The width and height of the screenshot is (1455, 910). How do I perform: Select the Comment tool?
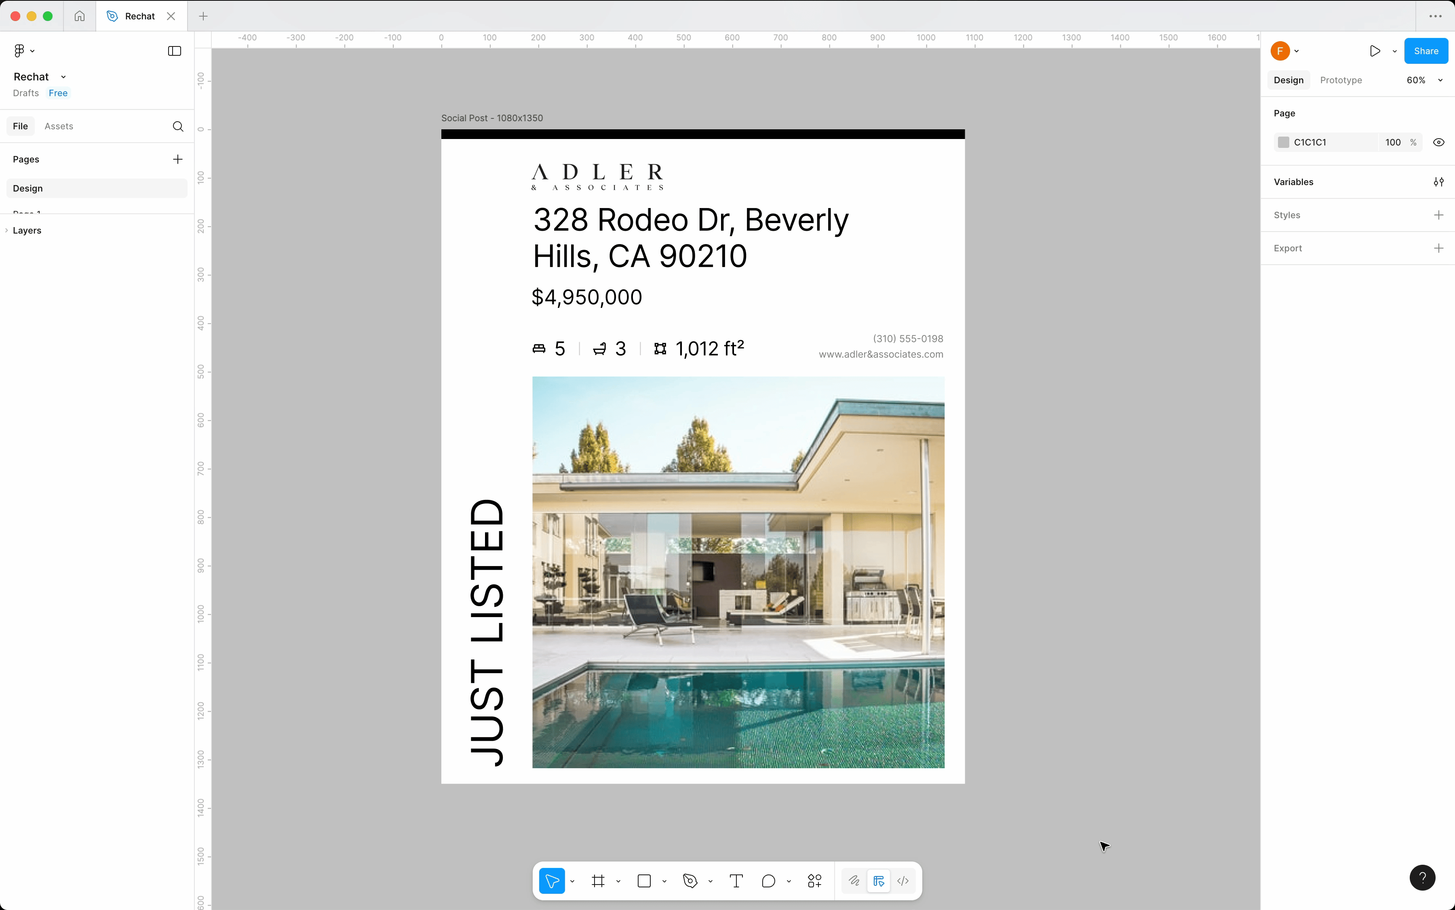[x=768, y=881]
